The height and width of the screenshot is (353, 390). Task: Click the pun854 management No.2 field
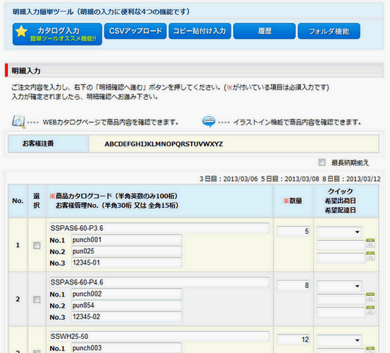[127, 306]
